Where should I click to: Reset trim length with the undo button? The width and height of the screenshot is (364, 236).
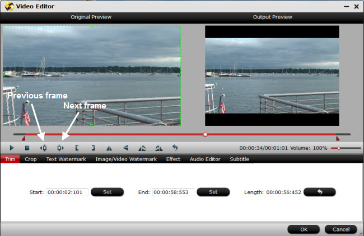320,192
